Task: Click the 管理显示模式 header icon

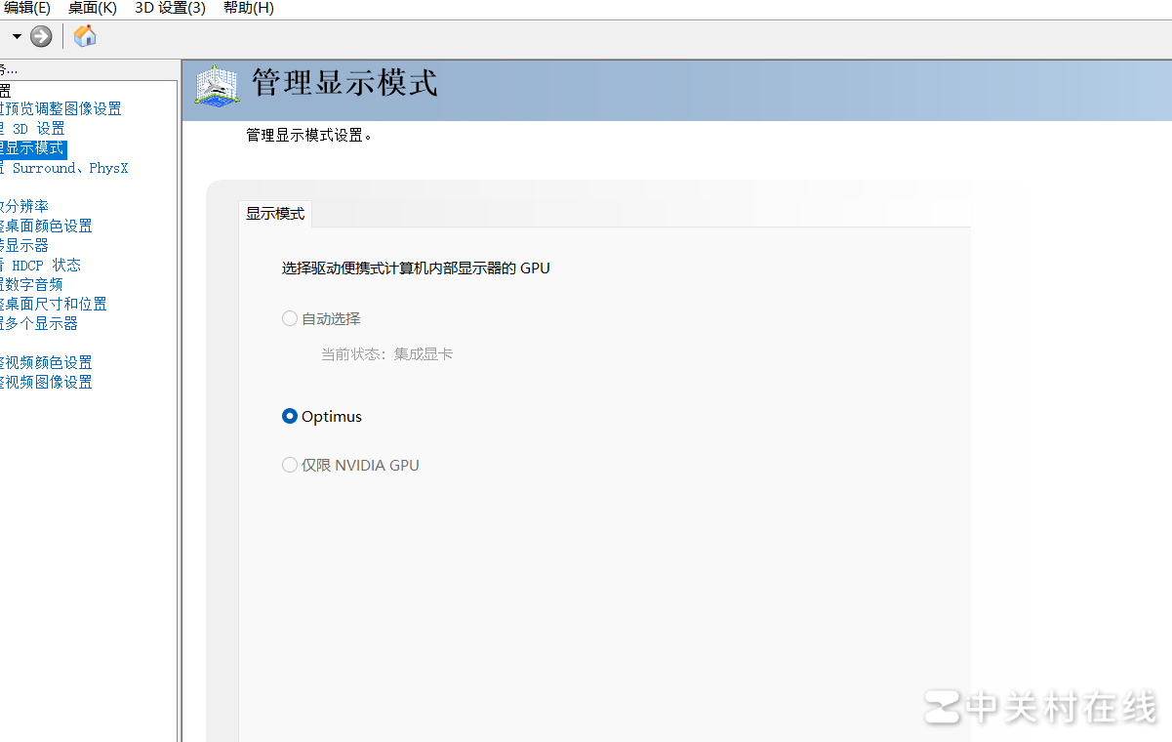Action: pyautogui.click(x=217, y=85)
